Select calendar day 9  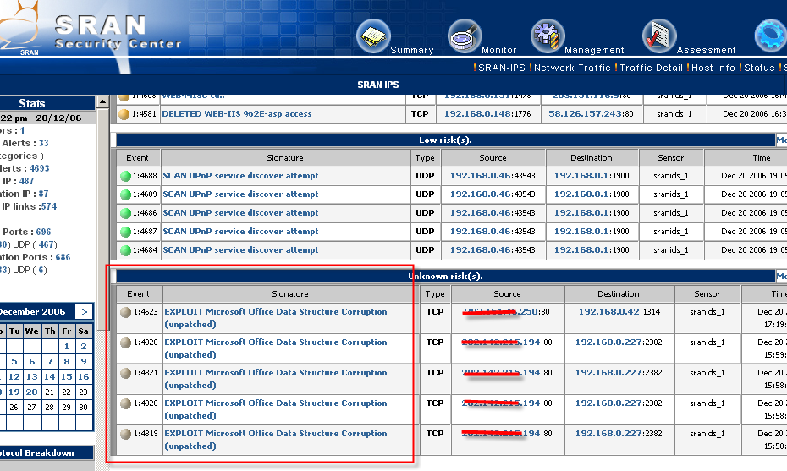[83, 361]
